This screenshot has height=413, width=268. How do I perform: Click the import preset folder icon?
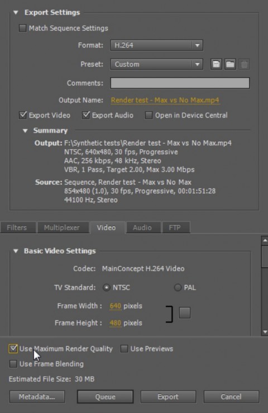click(230, 64)
